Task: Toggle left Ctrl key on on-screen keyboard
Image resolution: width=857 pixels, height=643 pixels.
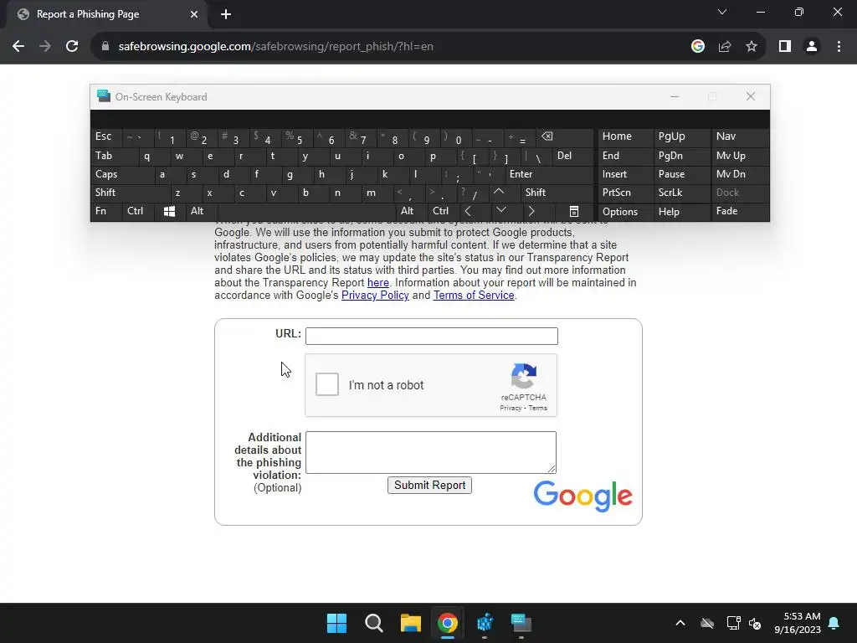Action: [x=138, y=211]
